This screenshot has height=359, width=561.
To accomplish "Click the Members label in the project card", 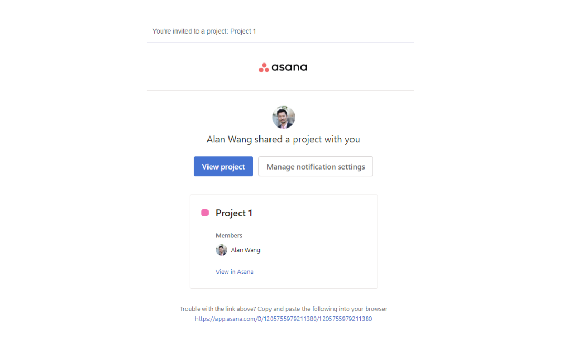I will [229, 235].
